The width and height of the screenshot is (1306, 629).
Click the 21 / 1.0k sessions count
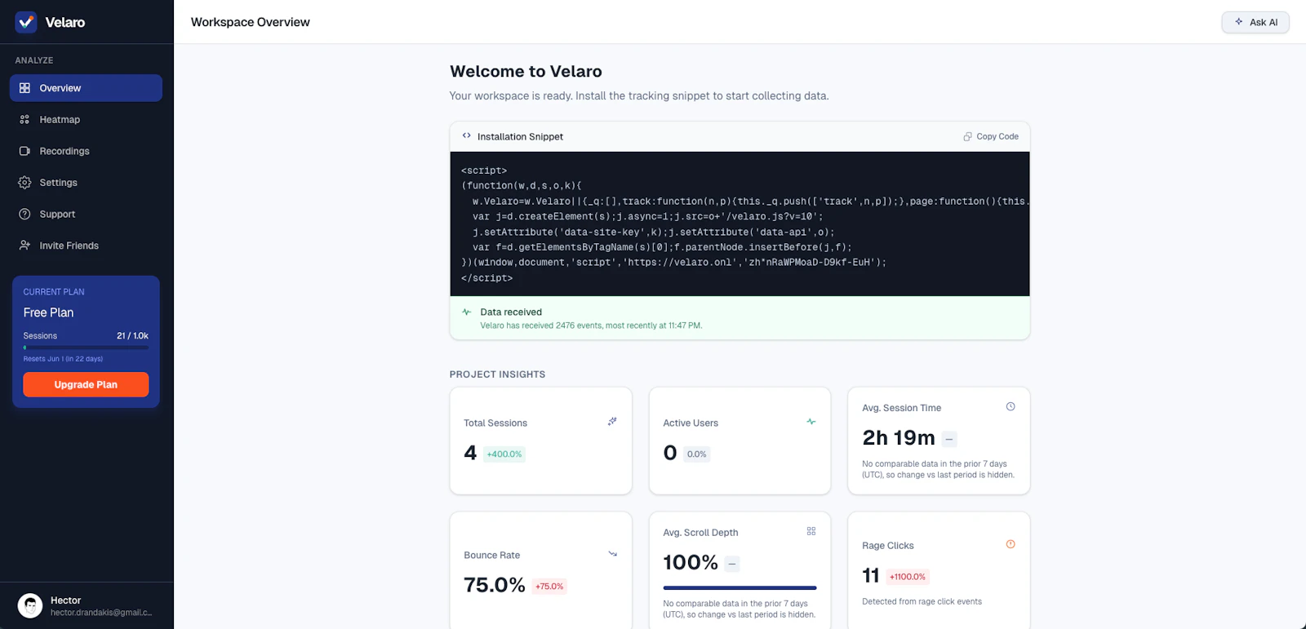(132, 336)
